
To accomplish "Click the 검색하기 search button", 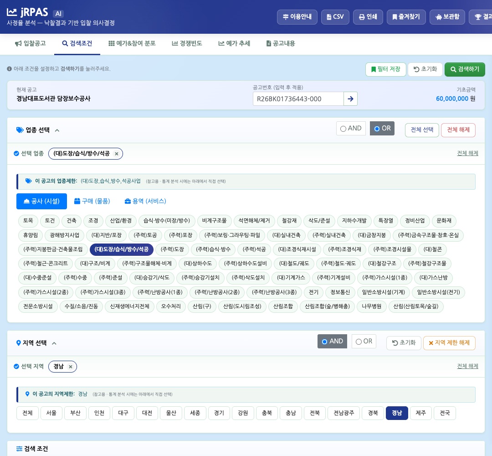I will pos(465,69).
